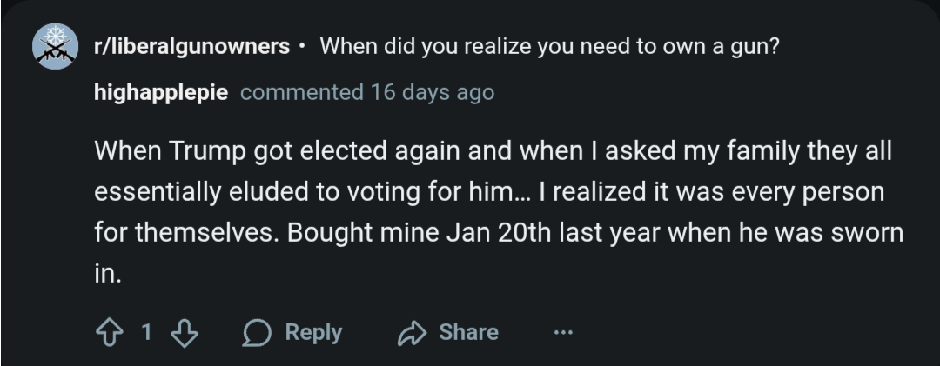Upvote the highapplepie comment
Viewport: 940px width, 366px height.
pyautogui.click(x=109, y=332)
